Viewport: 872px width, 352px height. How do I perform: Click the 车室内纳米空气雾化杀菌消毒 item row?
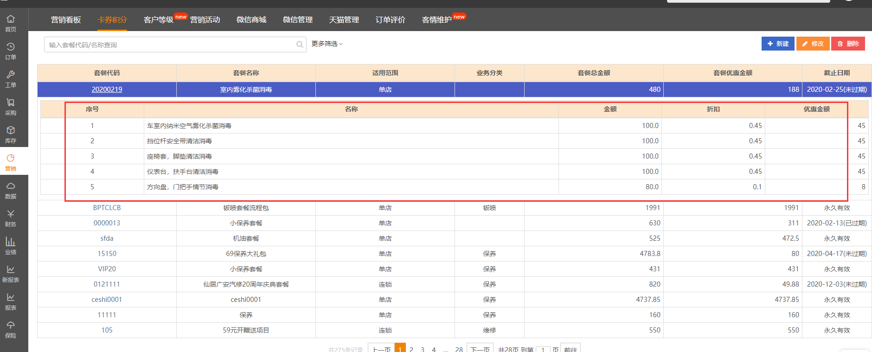(x=455, y=126)
